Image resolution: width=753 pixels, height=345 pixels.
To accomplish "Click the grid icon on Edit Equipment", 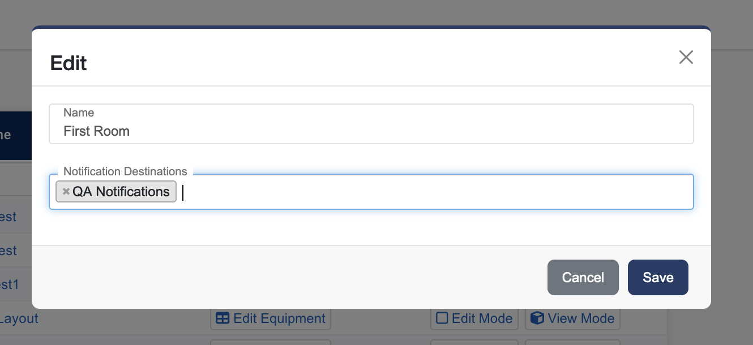I will click(223, 318).
